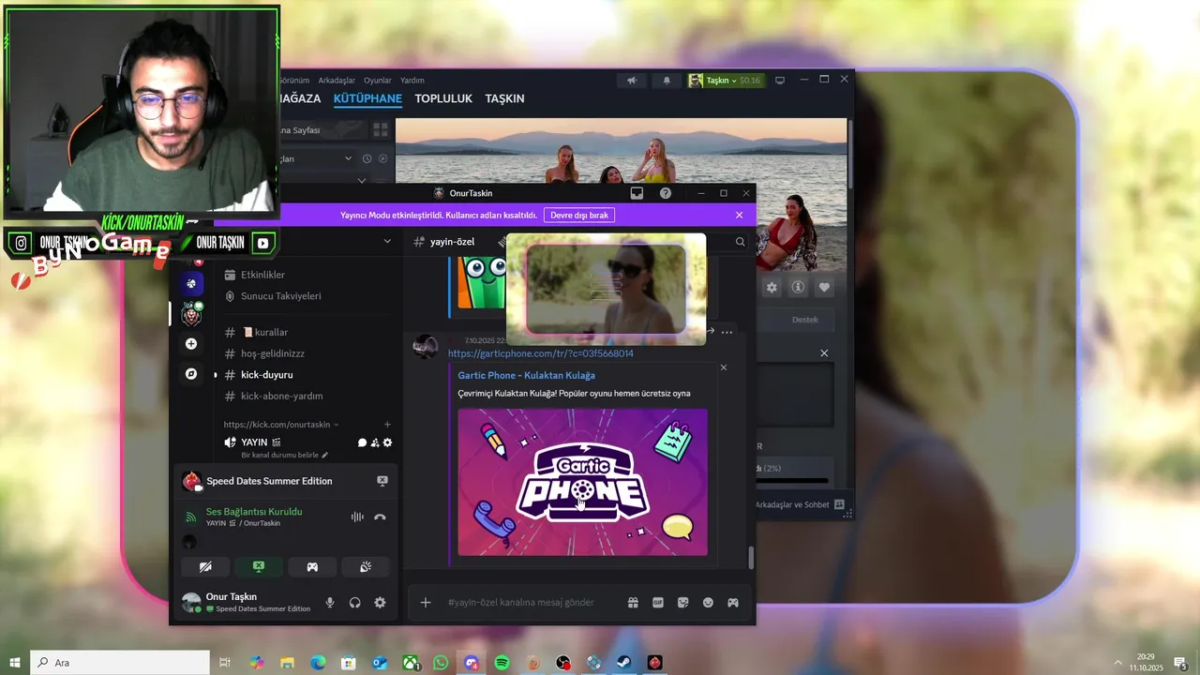Viewport: 1200px width, 675px height.
Task: Attach file with plus button
Action: coord(425,603)
